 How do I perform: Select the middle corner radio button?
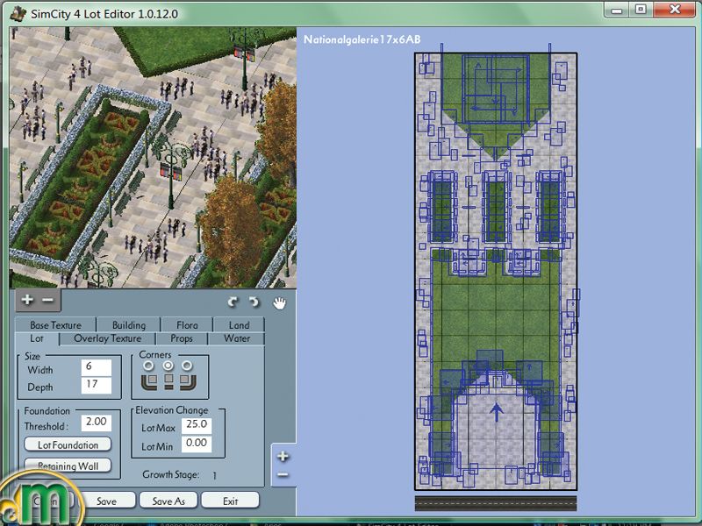[168, 366]
